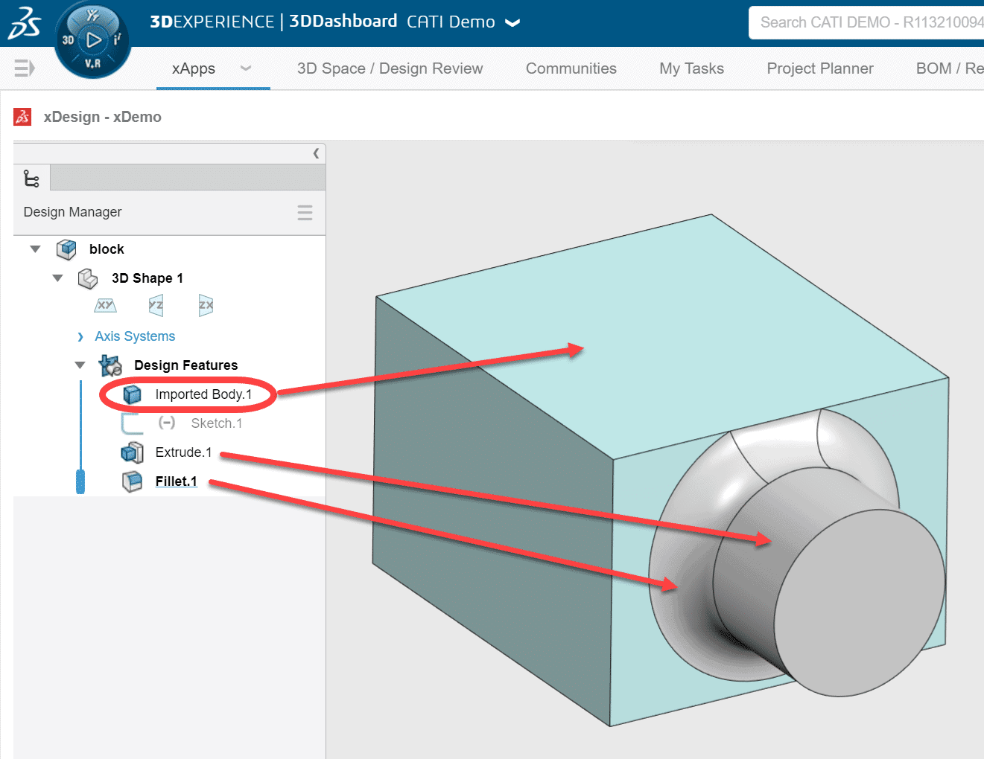Select the ZX plane icon

point(206,305)
